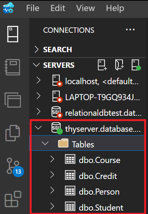Expand the relationaldbtest database node
This screenshot has width=148, height=214.
[38, 112]
